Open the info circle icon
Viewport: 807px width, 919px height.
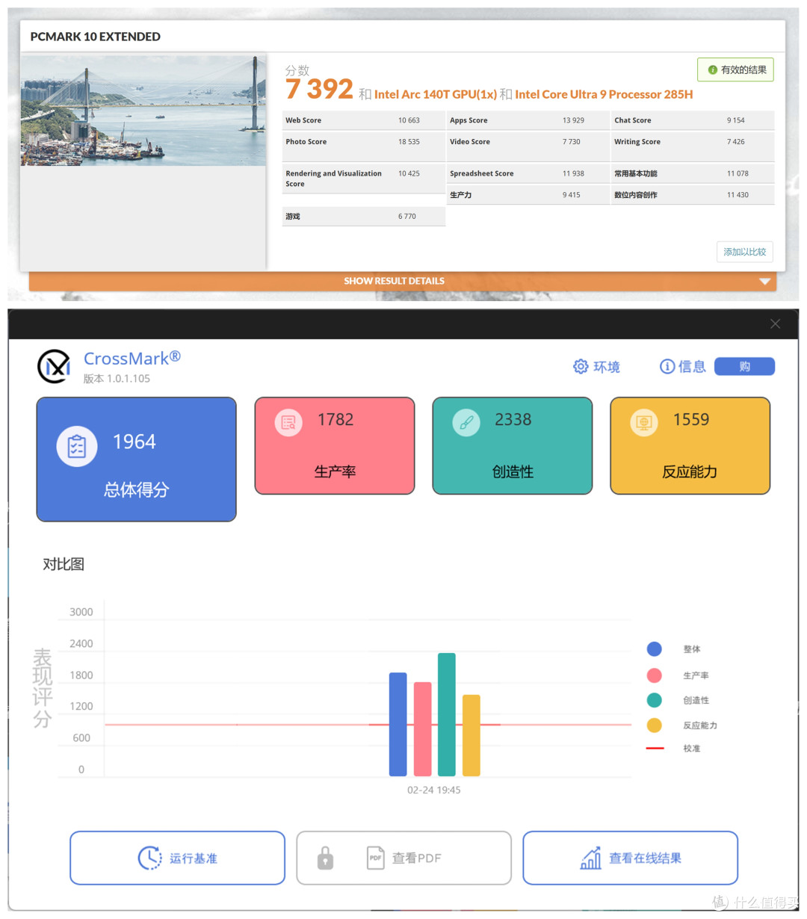tap(667, 366)
